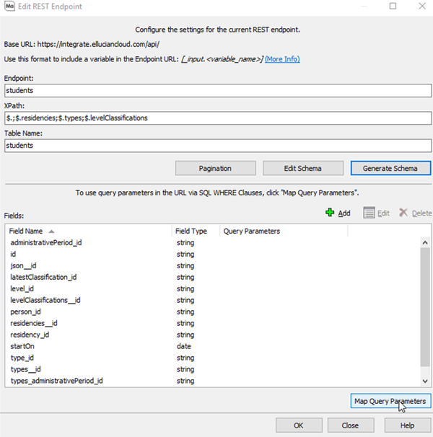Open Help for this dialog
The image size is (433, 437).
point(406,425)
